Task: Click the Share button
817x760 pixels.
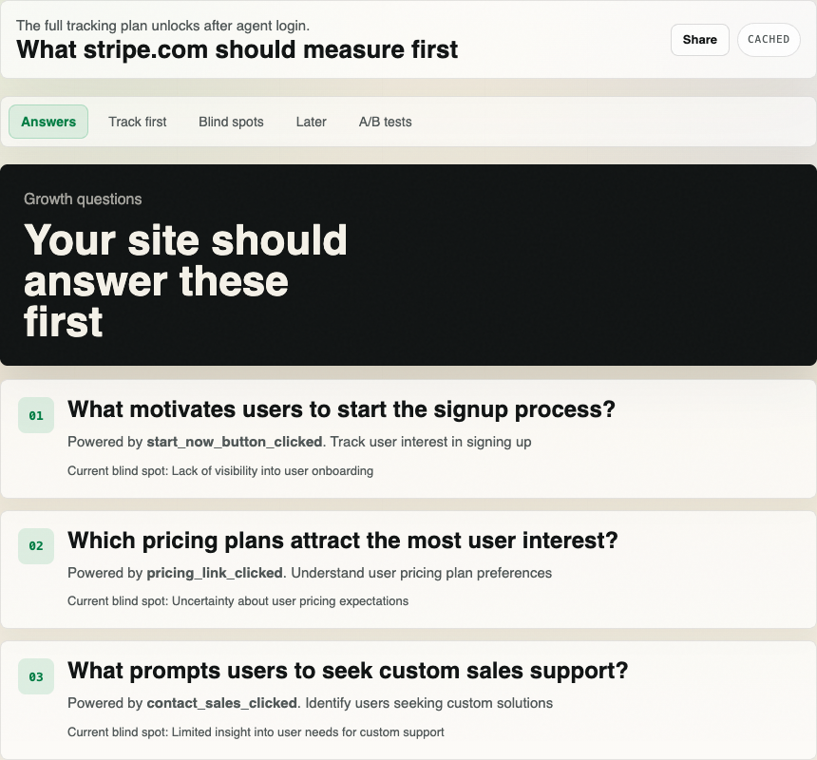Action: 700,40
